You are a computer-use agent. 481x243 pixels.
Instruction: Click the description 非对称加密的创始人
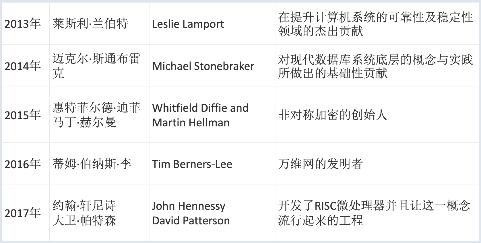tap(333, 115)
